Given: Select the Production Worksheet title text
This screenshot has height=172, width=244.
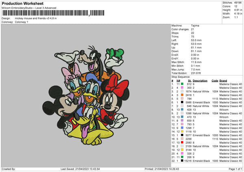Looking at the screenshot, I should pos(22,3).
